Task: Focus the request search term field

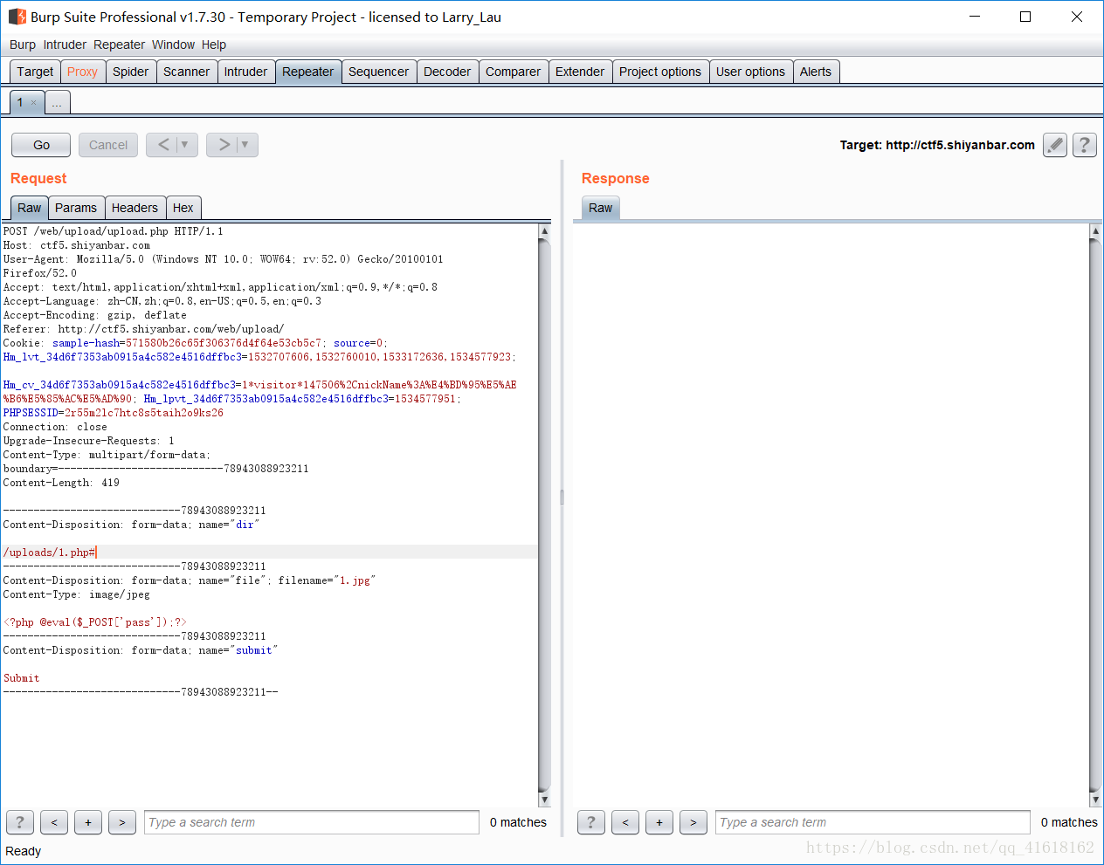Action: coord(312,822)
